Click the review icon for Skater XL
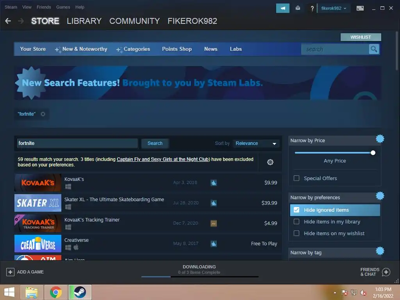Viewport: 400px width, 300px height. (x=214, y=203)
